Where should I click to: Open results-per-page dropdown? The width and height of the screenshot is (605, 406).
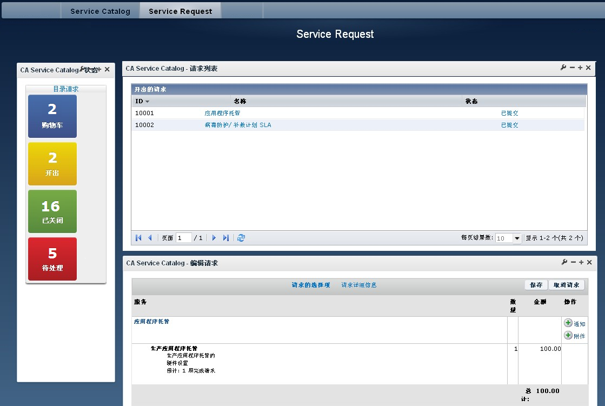pyautogui.click(x=517, y=238)
